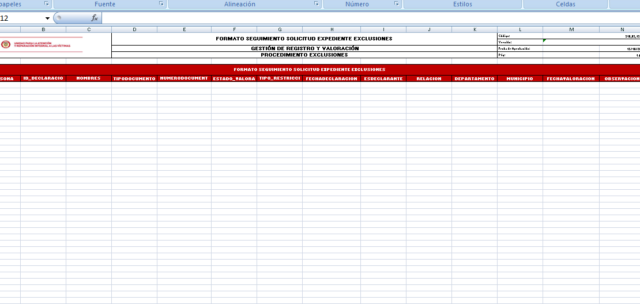Select the FECHAVALORACION header cell

(x=571, y=78)
